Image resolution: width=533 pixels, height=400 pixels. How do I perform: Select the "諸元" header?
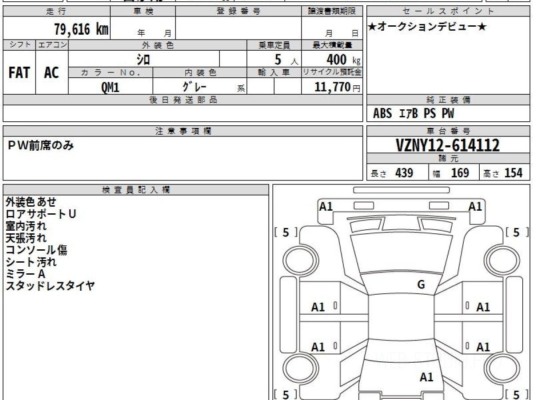pyautogui.click(x=449, y=159)
